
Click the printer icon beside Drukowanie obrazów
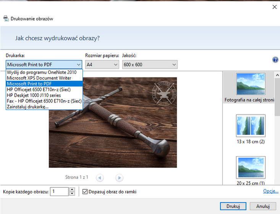pos(6,19)
